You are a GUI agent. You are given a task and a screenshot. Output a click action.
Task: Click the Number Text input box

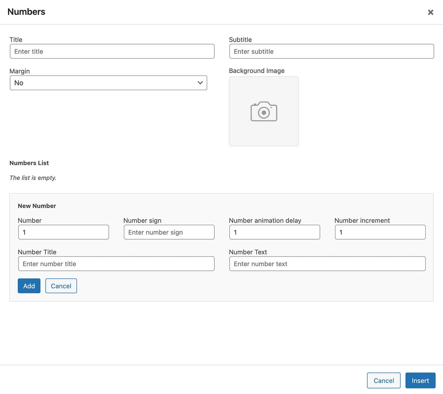pos(327,264)
